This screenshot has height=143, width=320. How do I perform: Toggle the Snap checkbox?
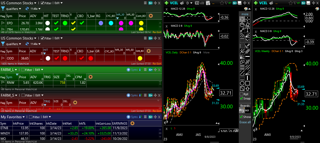pos(241,98)
